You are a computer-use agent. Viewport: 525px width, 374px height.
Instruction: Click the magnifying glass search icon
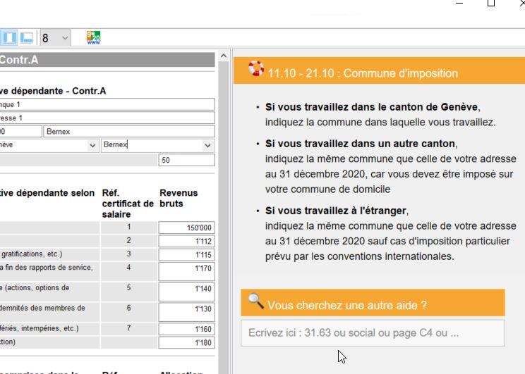255,302
